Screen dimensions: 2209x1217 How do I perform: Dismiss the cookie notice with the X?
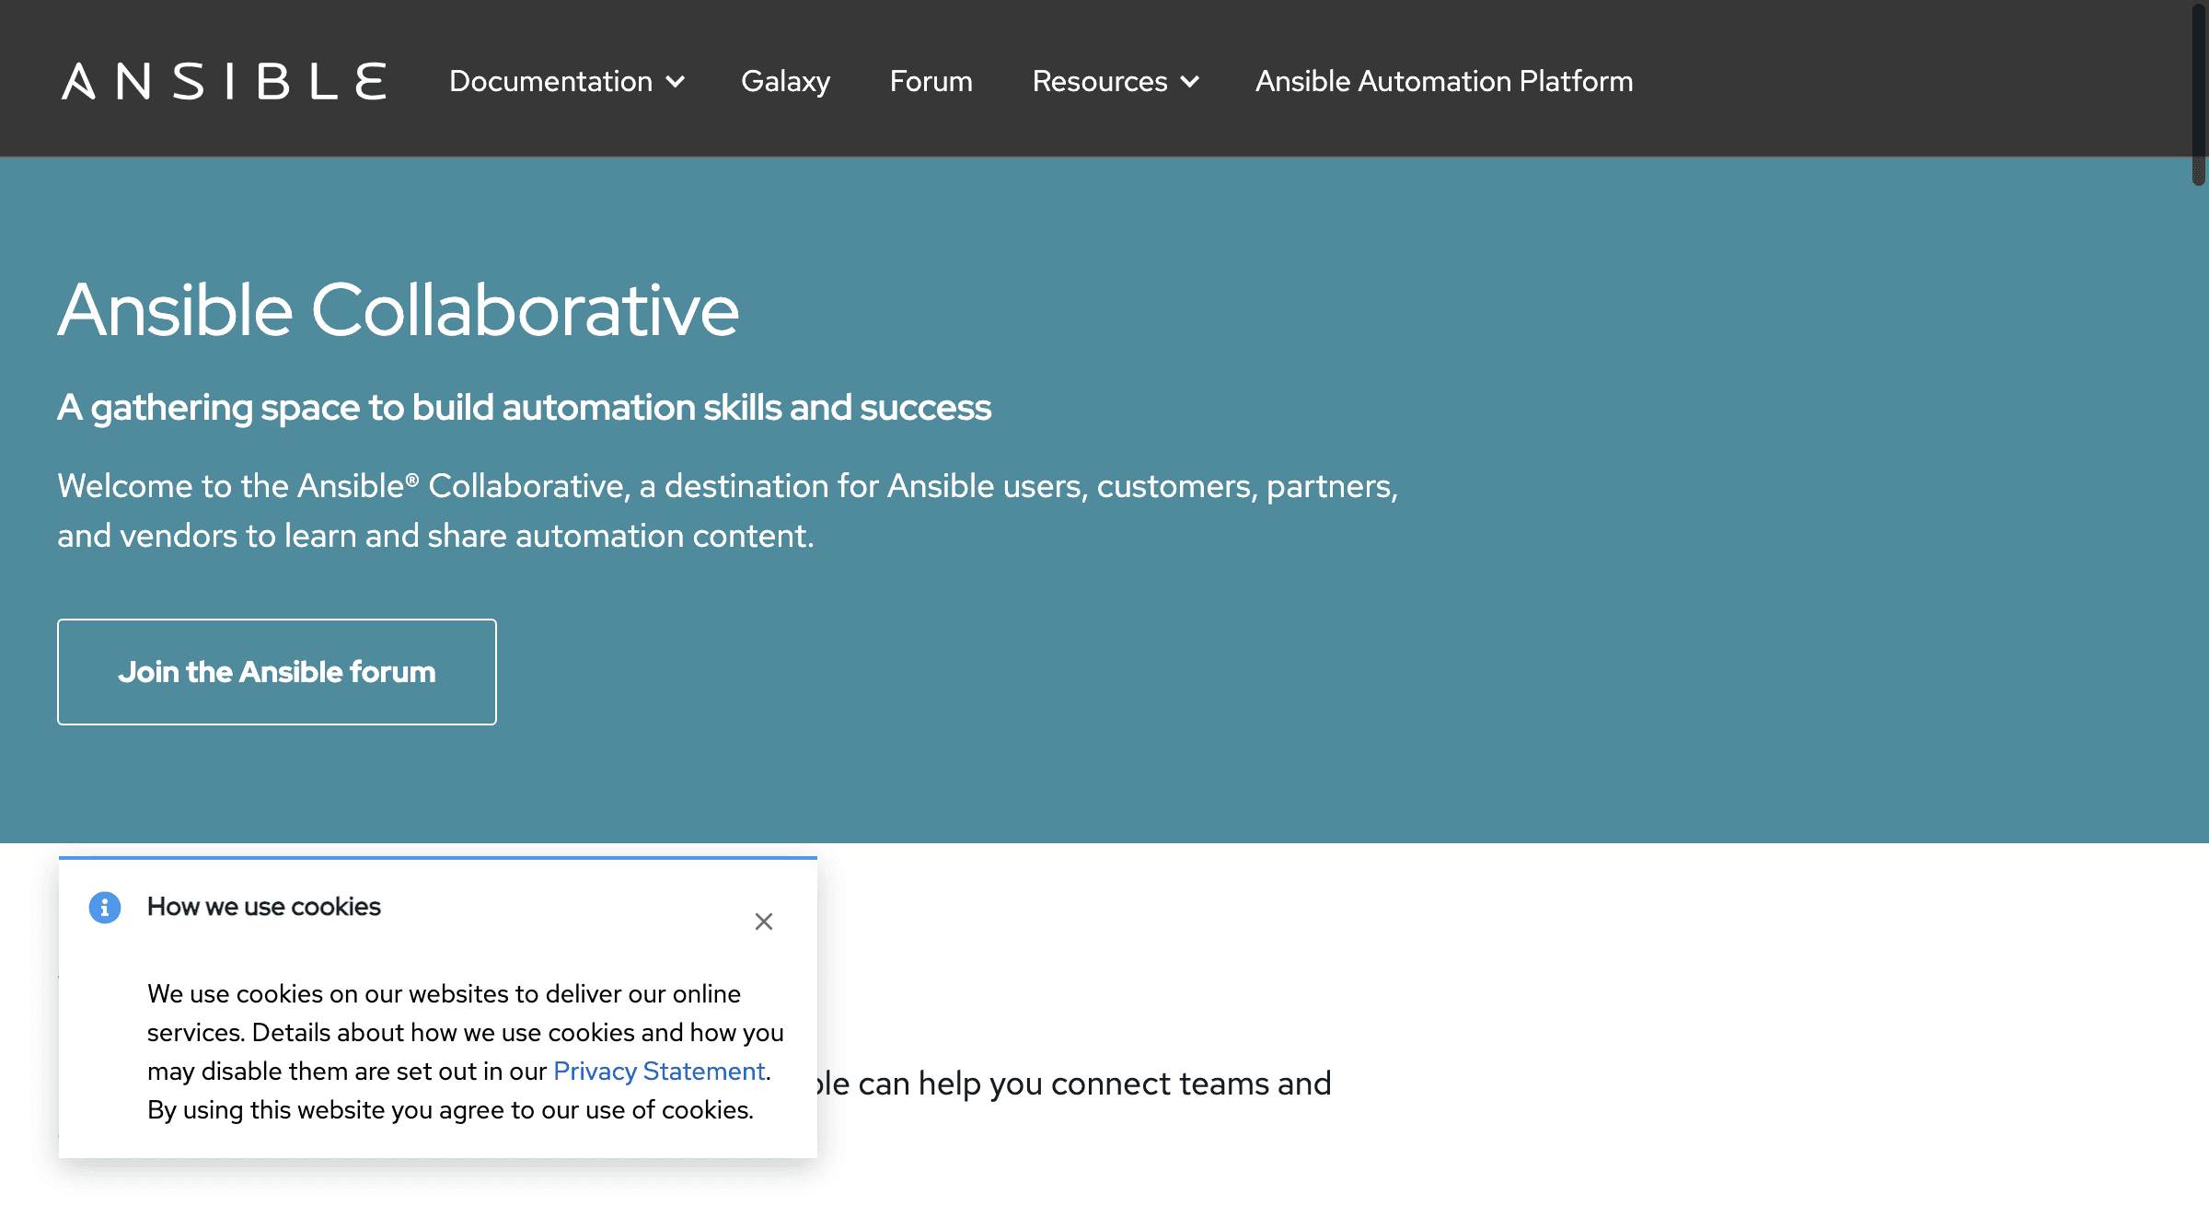[763, 921]
